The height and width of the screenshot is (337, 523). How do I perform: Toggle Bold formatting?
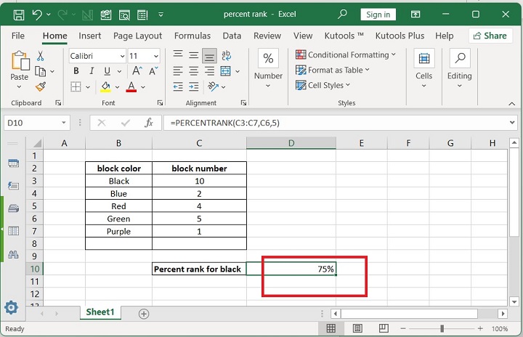coord(76,71)
